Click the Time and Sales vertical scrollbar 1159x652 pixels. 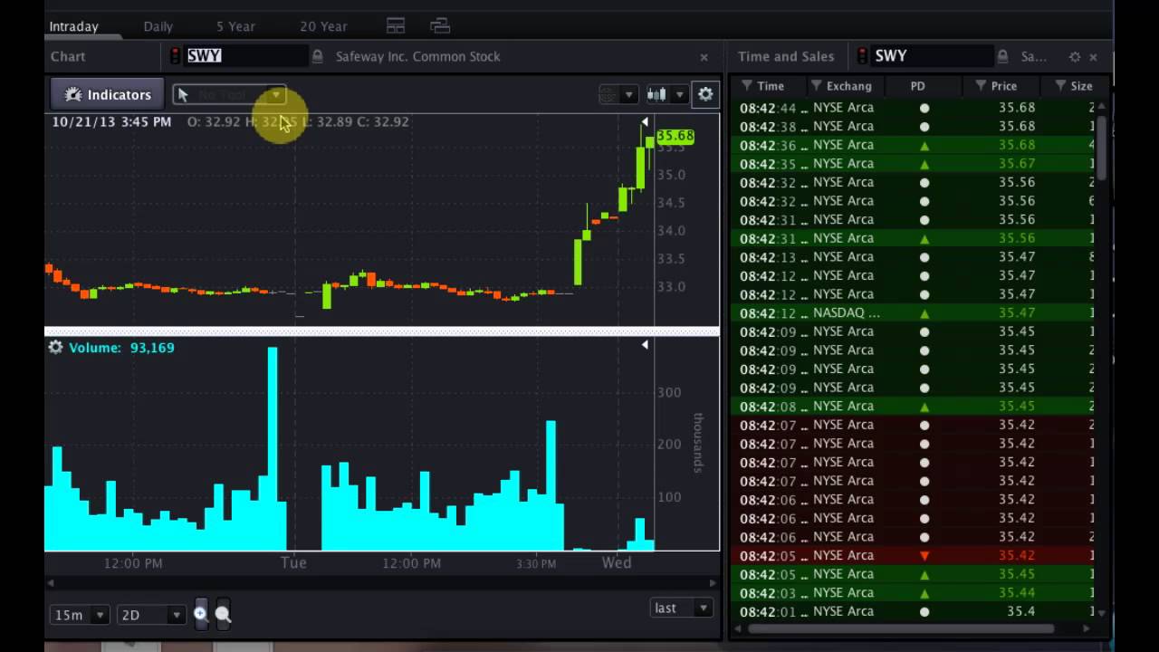pos(1101,149)
